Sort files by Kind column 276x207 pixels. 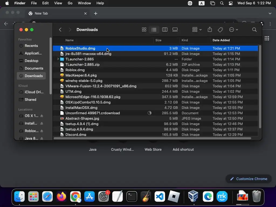[x=195, y=40]
